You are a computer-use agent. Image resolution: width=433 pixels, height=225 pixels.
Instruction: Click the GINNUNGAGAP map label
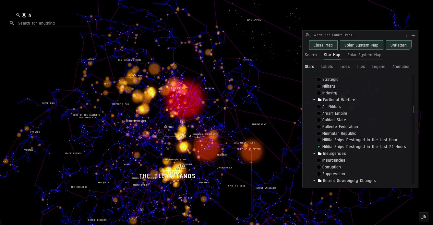pyautogui.click(x=259, y=124)
